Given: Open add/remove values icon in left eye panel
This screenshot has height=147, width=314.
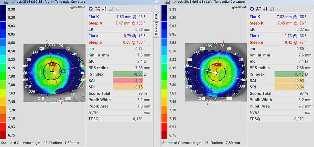Looking at the screenshot, I should [x=259, y=9].
